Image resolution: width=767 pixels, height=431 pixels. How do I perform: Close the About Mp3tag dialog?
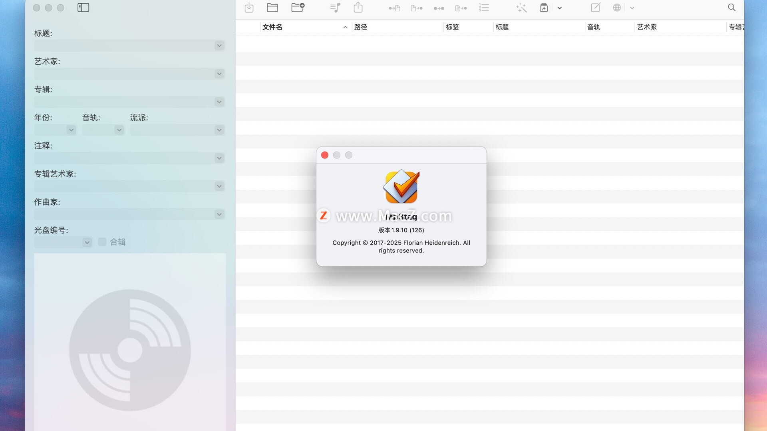325,155
